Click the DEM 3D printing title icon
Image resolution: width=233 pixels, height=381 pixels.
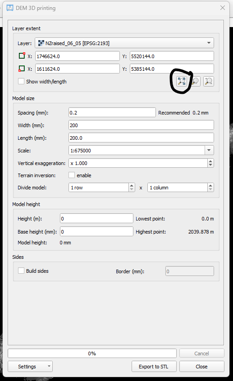(x=10, y=8)
